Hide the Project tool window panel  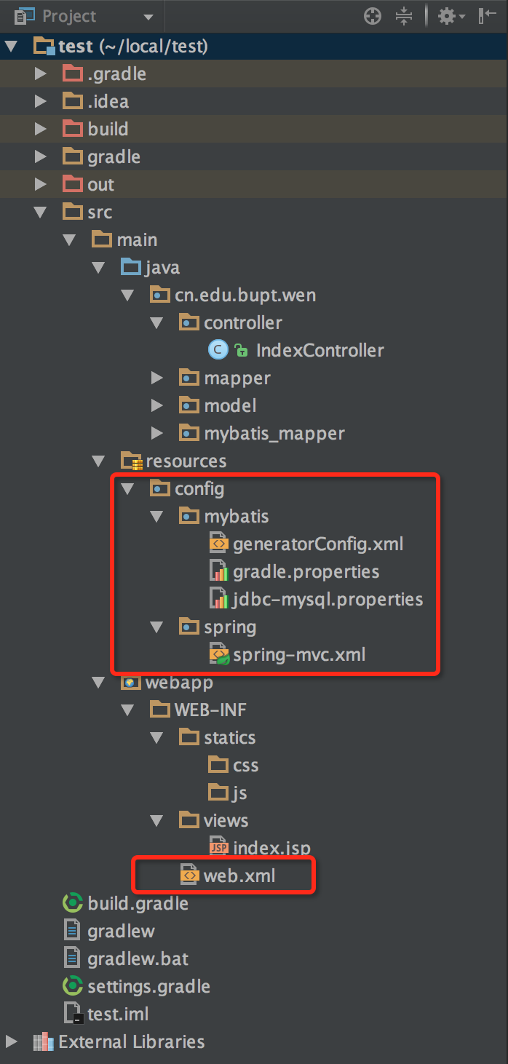tap(487, 16)
